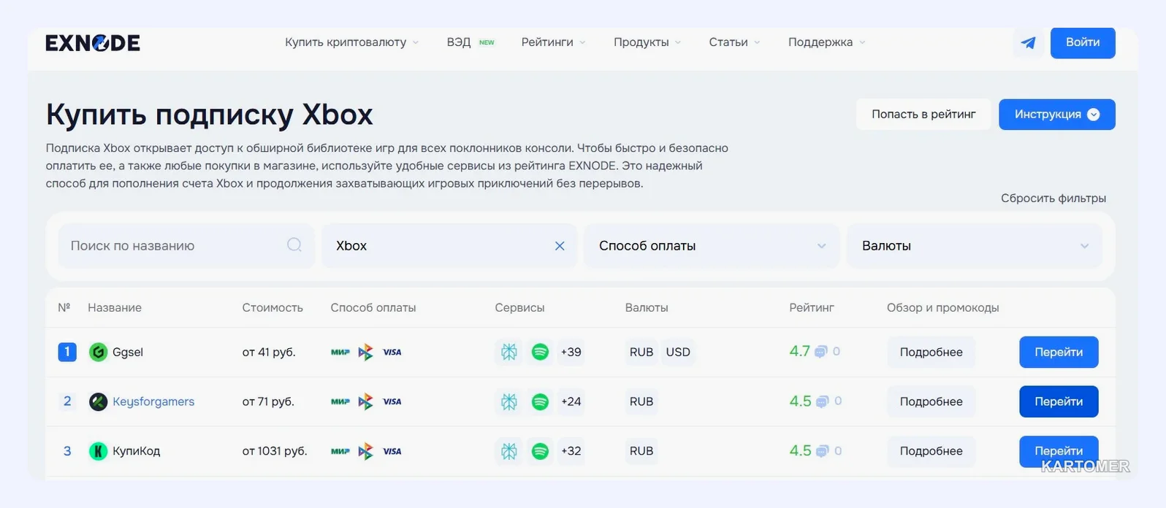Click the search magnifier icon

click(294, 245)
